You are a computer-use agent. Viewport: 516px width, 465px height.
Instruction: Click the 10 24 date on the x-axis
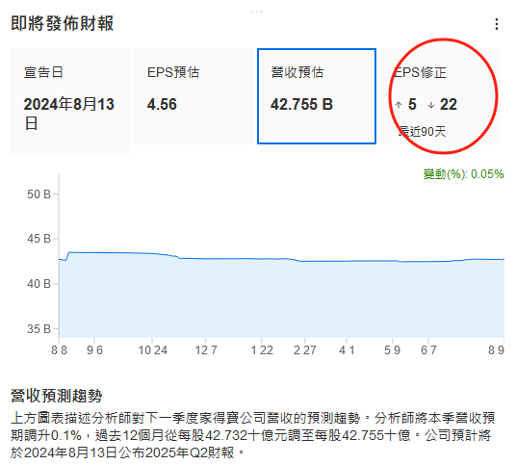(152, 350)
